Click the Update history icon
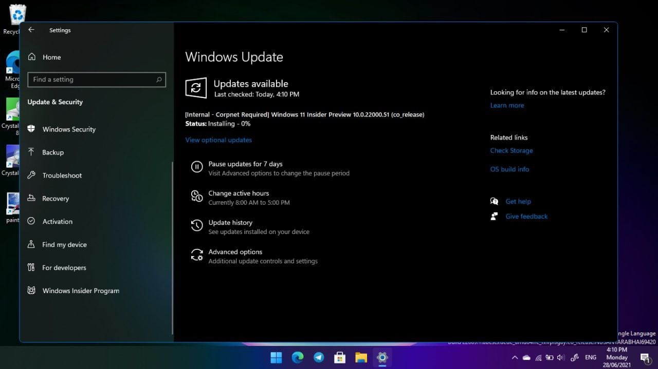This screenshot has width=658, height=369. [196, 225]
